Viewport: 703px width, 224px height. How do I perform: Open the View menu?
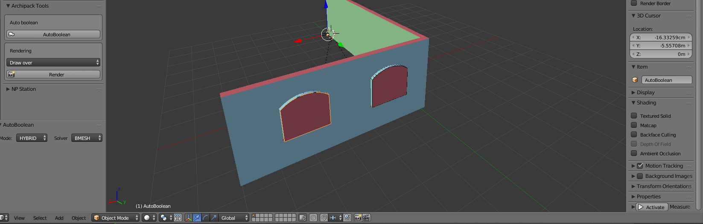[x=19, y=218]
